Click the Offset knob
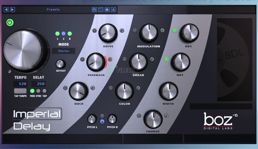The image size is (258, 149). pyautogui.click(x=60, y=64)
